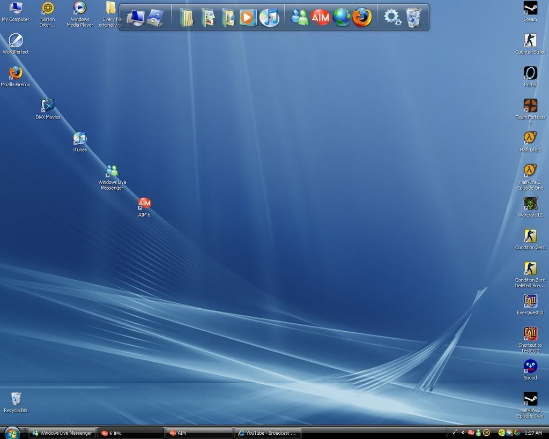The height and width of the screenshot is (439, 549).
Task: Open the trash bin icon in the dock
Action: point(413,18)
